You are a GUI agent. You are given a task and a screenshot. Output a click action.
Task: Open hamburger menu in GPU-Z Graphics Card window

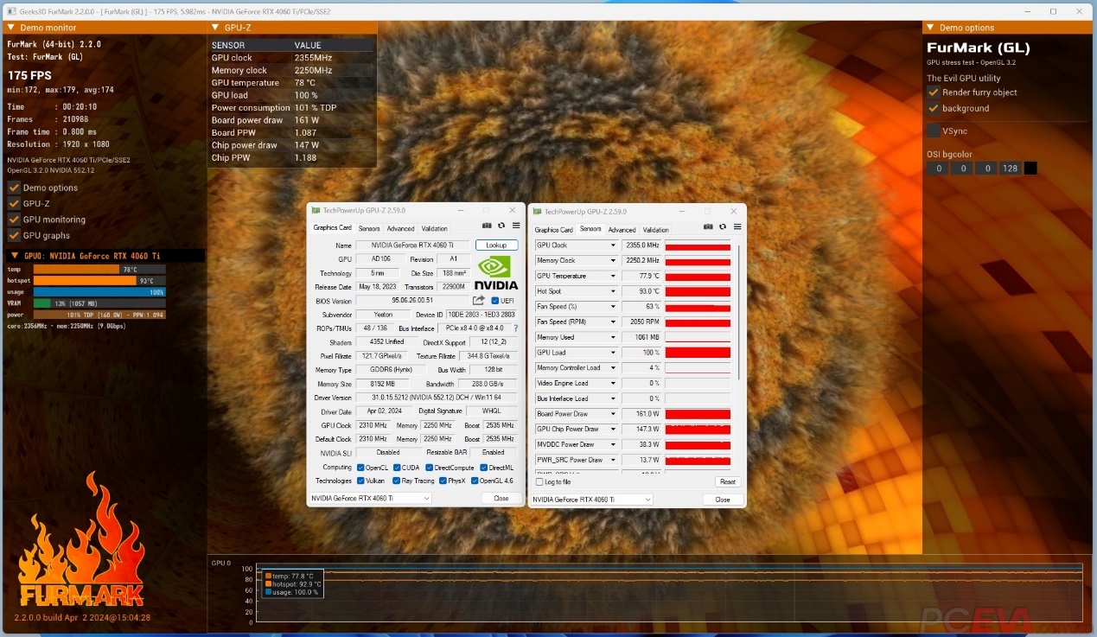pyautogui.click(x=515, y=226)
